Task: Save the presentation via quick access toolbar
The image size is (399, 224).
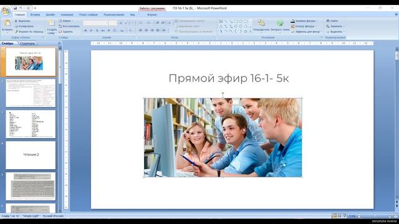Action: [15, 8]
